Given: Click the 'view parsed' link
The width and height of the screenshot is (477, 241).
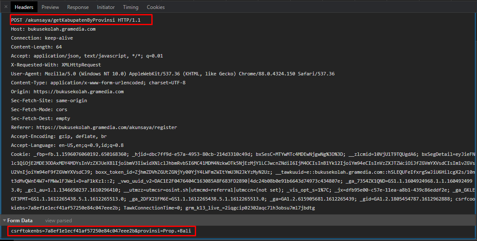Looking at the screenshot, I should pos(58,221).
